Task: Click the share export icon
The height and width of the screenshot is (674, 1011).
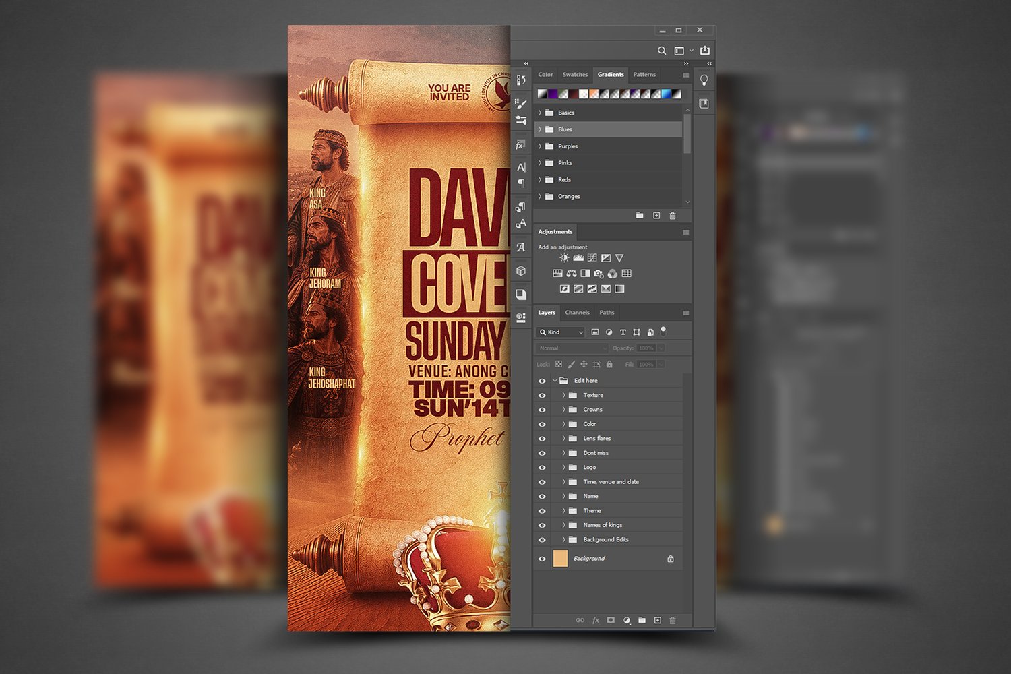Action: pyautogui.click(x=705, y=50)
